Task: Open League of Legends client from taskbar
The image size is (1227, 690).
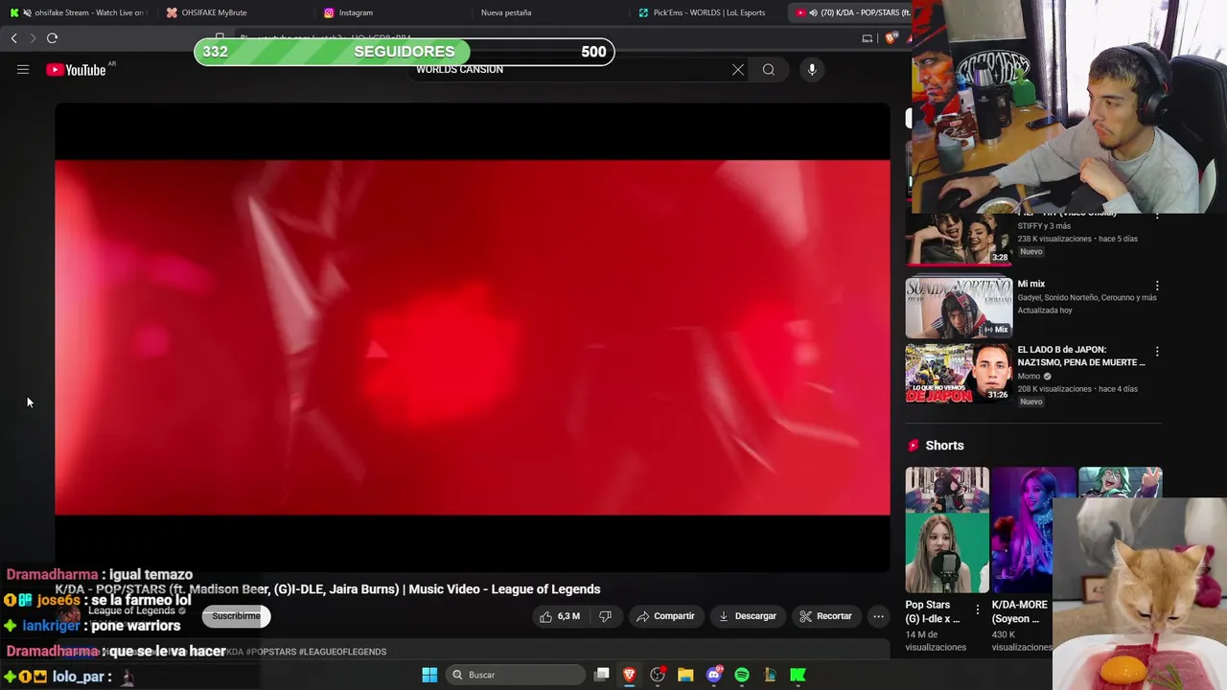Action: tap(770, 675)
